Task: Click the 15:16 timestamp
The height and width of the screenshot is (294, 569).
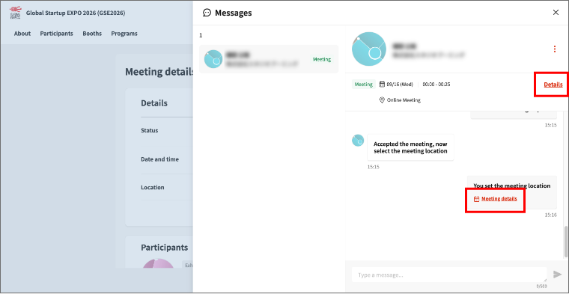Action: pyautogui.click(x=550, y=215)
